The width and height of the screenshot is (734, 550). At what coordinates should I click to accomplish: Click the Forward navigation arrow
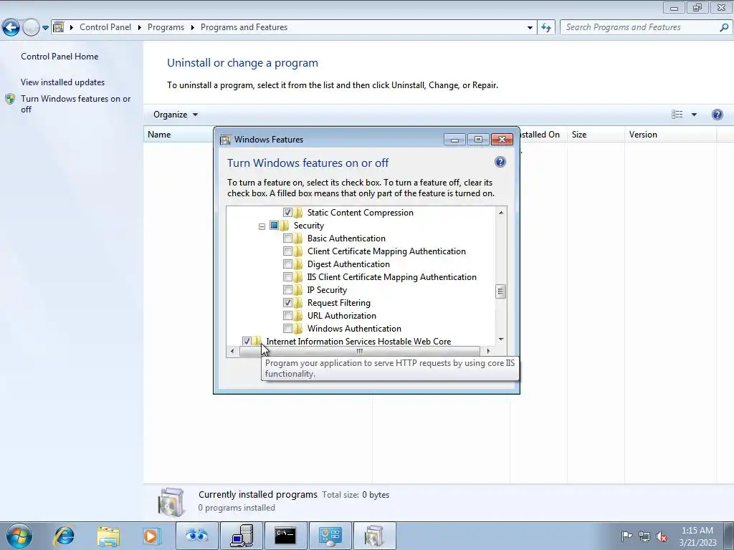pyautogui.click(x=31, y=27)
